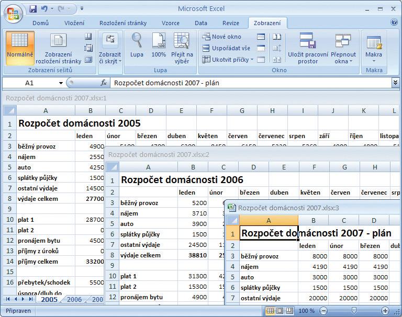Screen dimensions: 402x317
Task: Select sheet tab 2006
Action: pos(74,299)
